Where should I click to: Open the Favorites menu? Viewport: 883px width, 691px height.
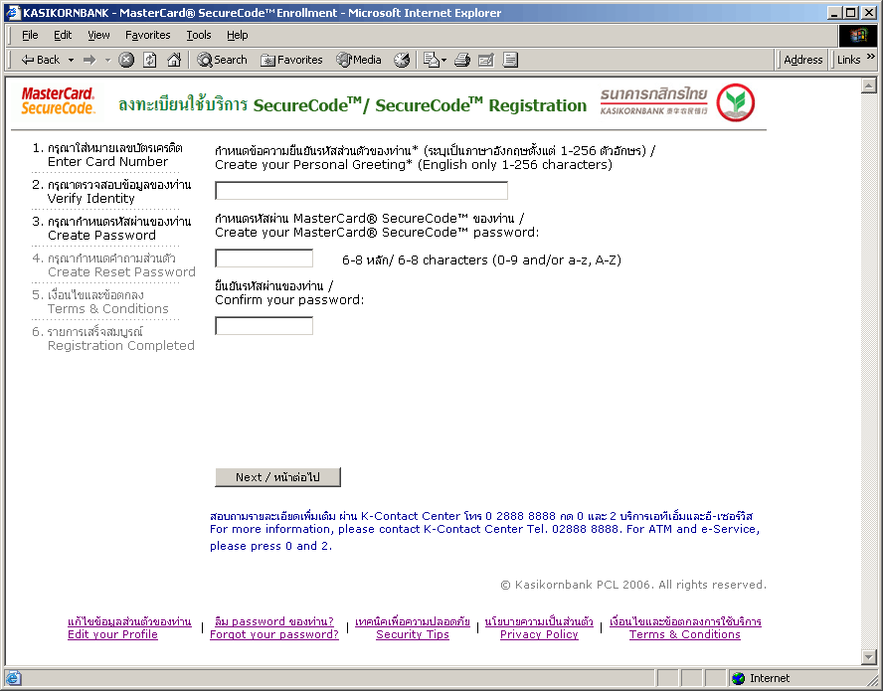coord(147,35)
